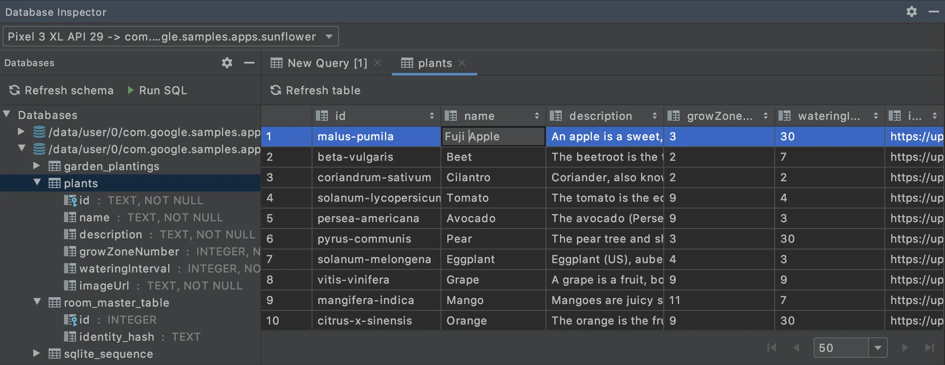
Task: Sort by the name column arrows
Action: [537, 116]
